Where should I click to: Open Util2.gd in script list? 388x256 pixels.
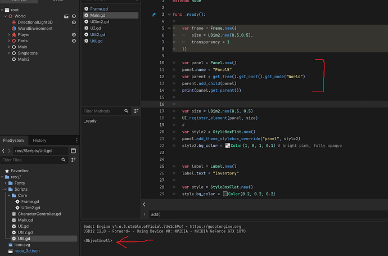(x=97, y=35)
